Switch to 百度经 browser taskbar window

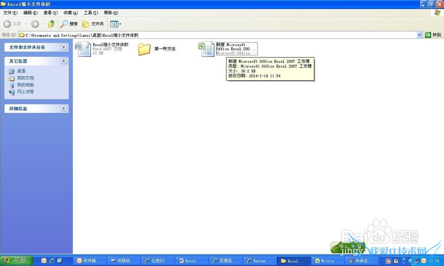[x=226, y=261]
